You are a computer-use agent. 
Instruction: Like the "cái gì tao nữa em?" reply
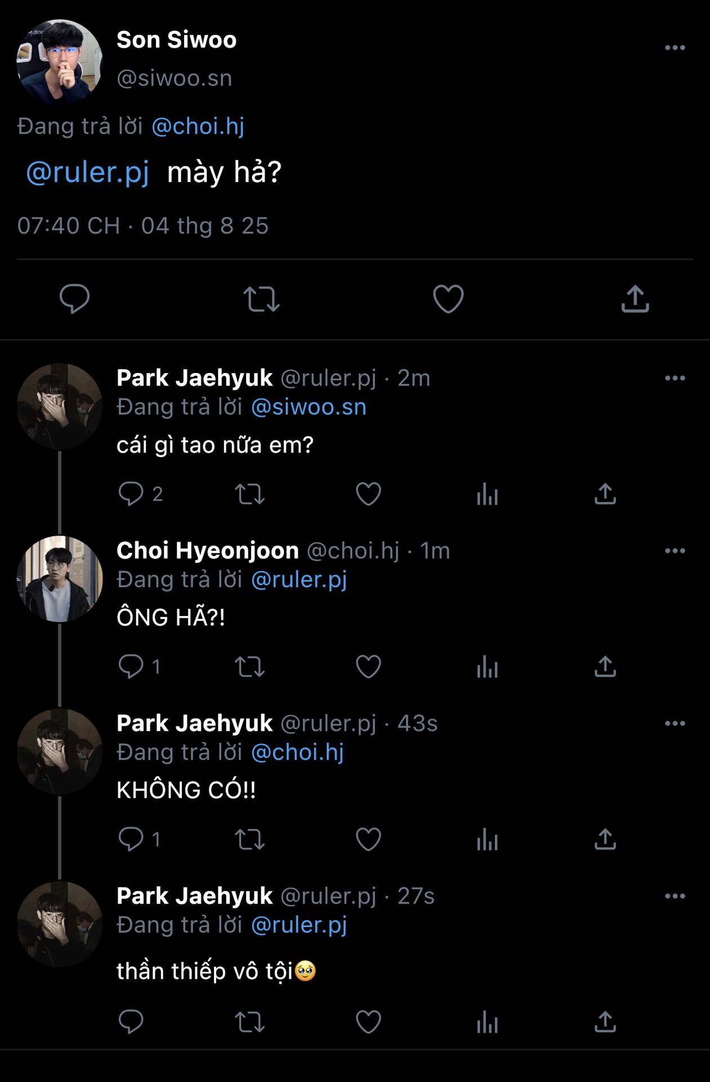[369, 494]
